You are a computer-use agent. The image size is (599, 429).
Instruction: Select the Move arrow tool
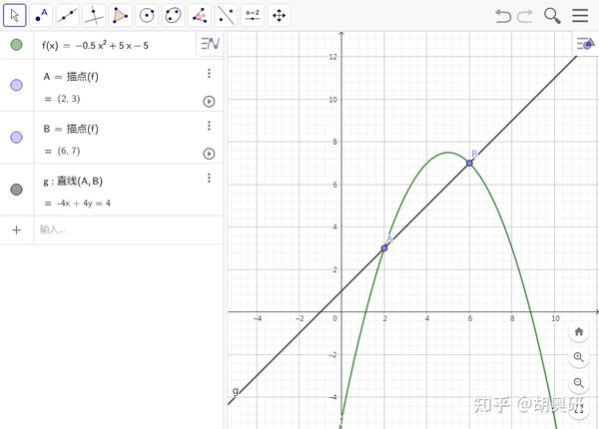pyautogui.click(x=15, y=15)
